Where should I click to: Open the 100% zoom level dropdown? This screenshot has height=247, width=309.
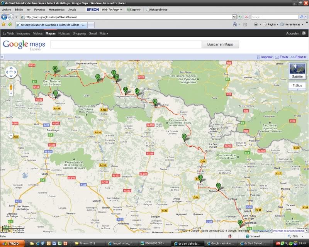point(302,236)
